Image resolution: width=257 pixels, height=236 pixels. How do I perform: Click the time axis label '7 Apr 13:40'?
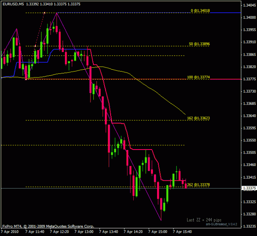(x=109, y=232)
